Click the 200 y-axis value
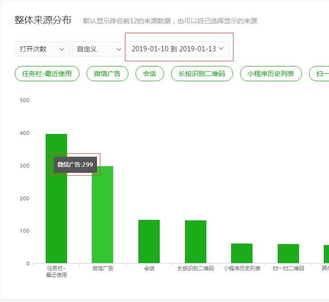Viewport: 329px width, 302px height. pyautogui.click(x=25, y=198)
